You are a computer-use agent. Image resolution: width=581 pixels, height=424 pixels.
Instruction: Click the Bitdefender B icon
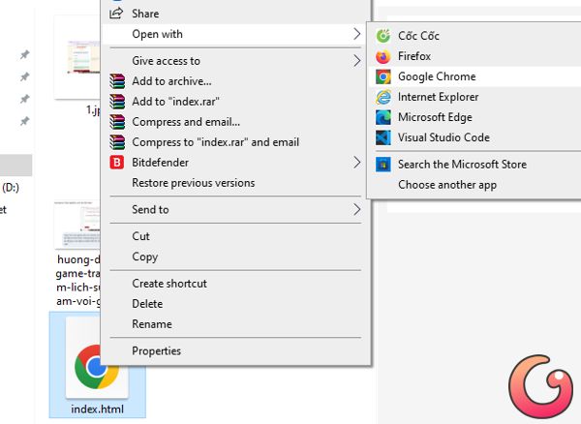117,163
